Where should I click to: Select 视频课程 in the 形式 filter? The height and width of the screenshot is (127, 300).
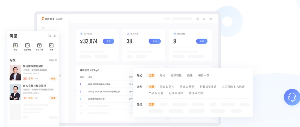176,75
